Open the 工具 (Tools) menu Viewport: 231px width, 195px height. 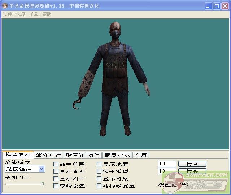(x=34, y=14)
